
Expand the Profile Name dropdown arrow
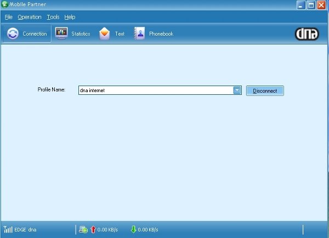tap(237, 90)
